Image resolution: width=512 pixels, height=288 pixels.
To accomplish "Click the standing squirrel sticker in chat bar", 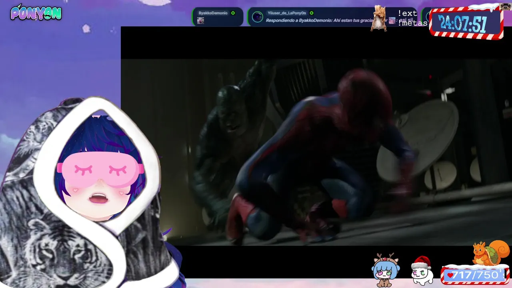I will tap(378, 18).
